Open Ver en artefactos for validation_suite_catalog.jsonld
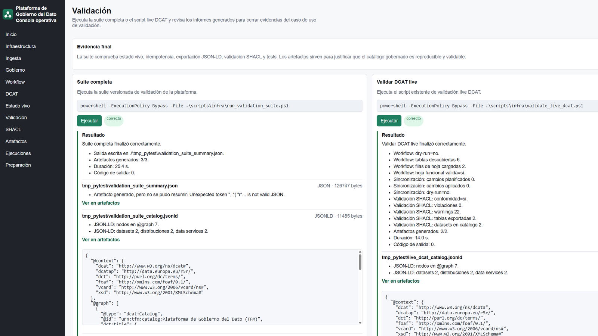Viewport: 598px width, 336px height. point(101,240)
